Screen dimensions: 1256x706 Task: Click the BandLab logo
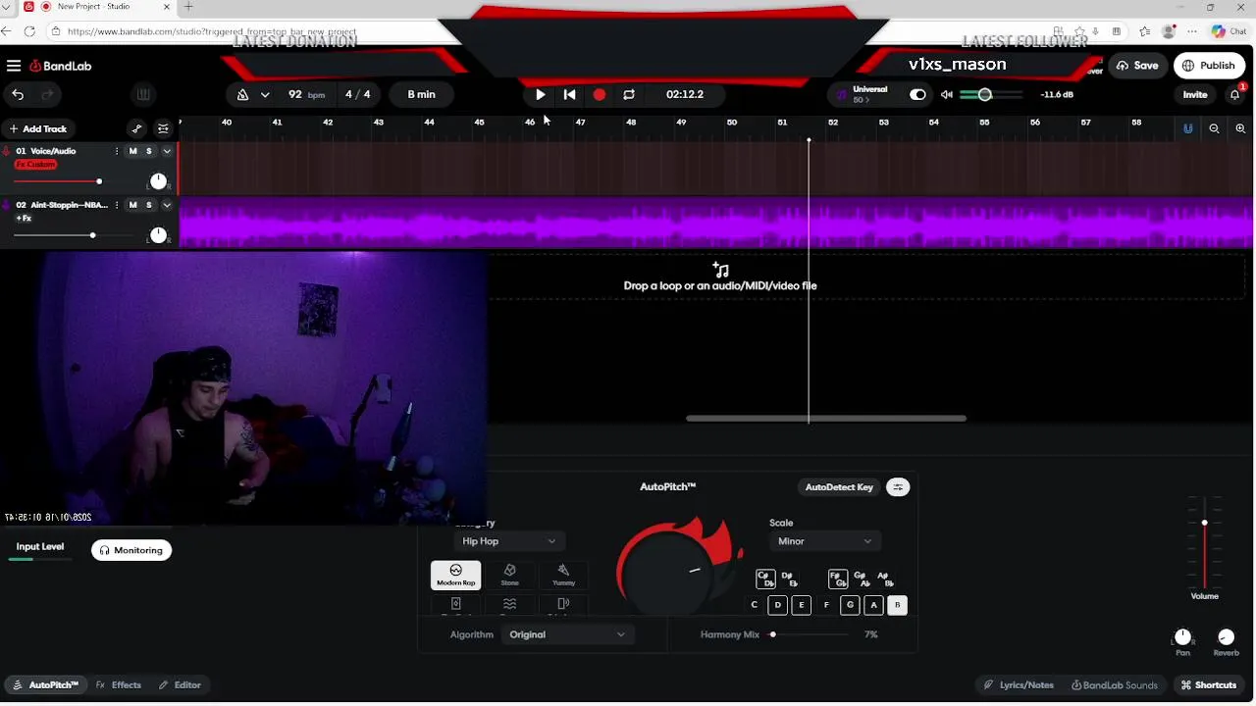61,66
